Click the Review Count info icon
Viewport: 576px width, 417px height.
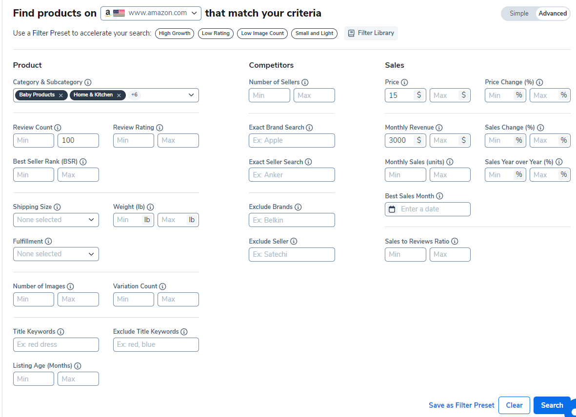click(58, 128)
